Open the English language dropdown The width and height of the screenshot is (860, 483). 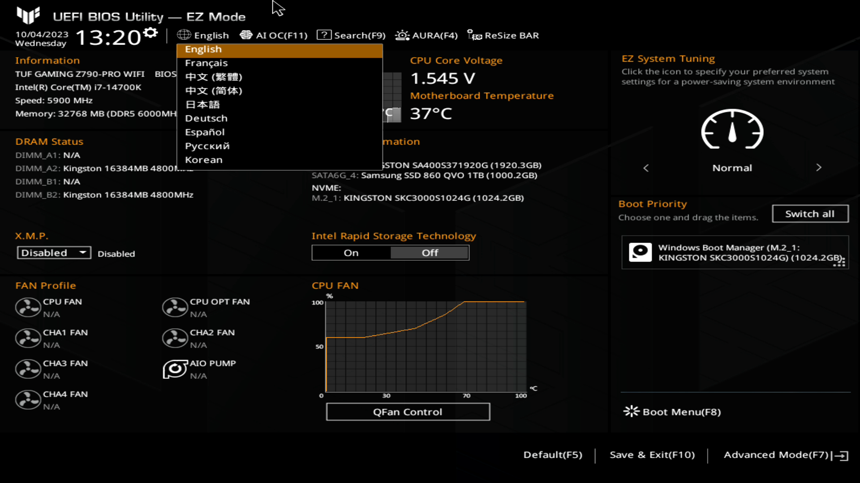pyautogui.click(x=203, y=35)
